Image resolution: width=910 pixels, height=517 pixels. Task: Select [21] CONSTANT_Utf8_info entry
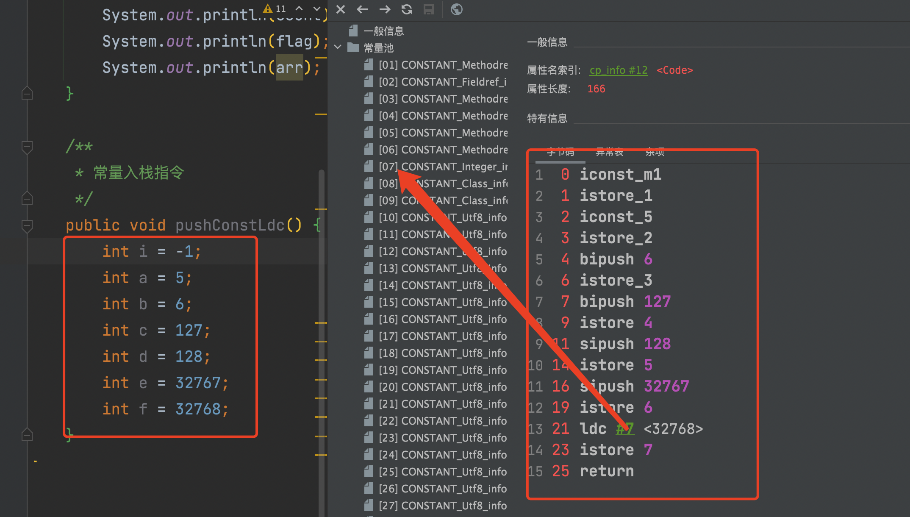pyautogui.click(x=436, y=404)
